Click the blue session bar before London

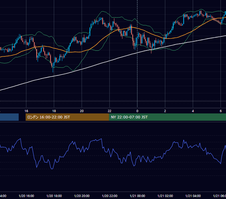click(9, 117)
